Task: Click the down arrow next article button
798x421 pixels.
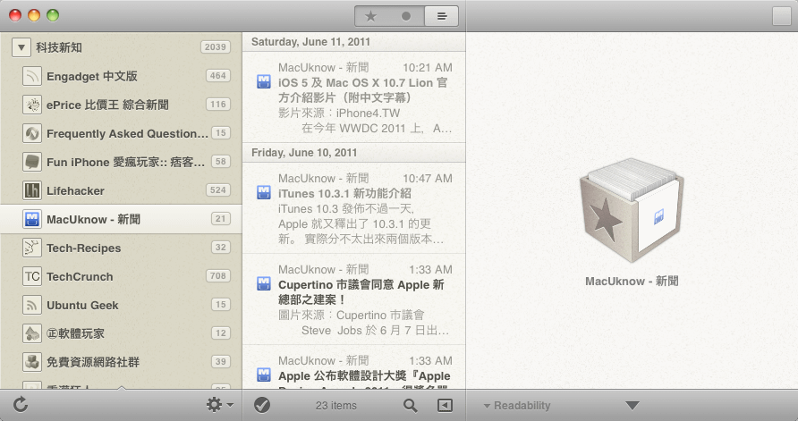Action: point(632,406)
